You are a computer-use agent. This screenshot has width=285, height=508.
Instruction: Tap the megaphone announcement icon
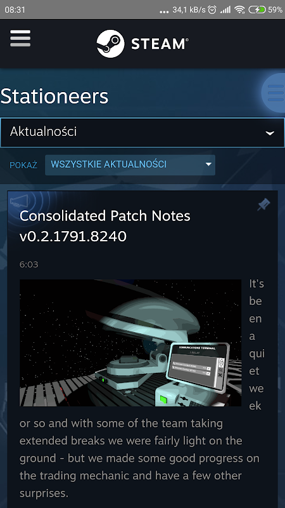[x=20, y=201]
